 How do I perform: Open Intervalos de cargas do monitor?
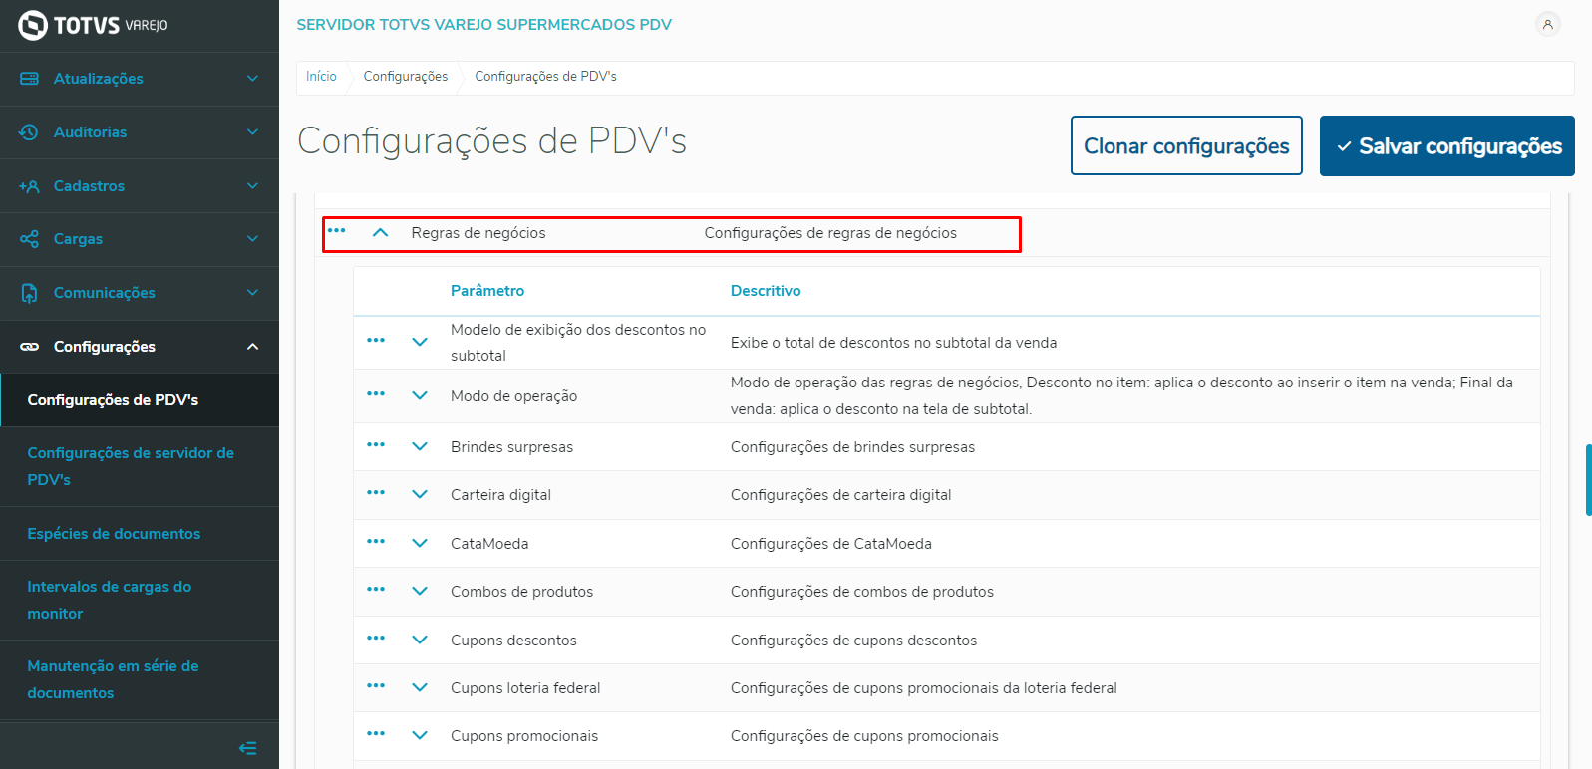point(140,600)
